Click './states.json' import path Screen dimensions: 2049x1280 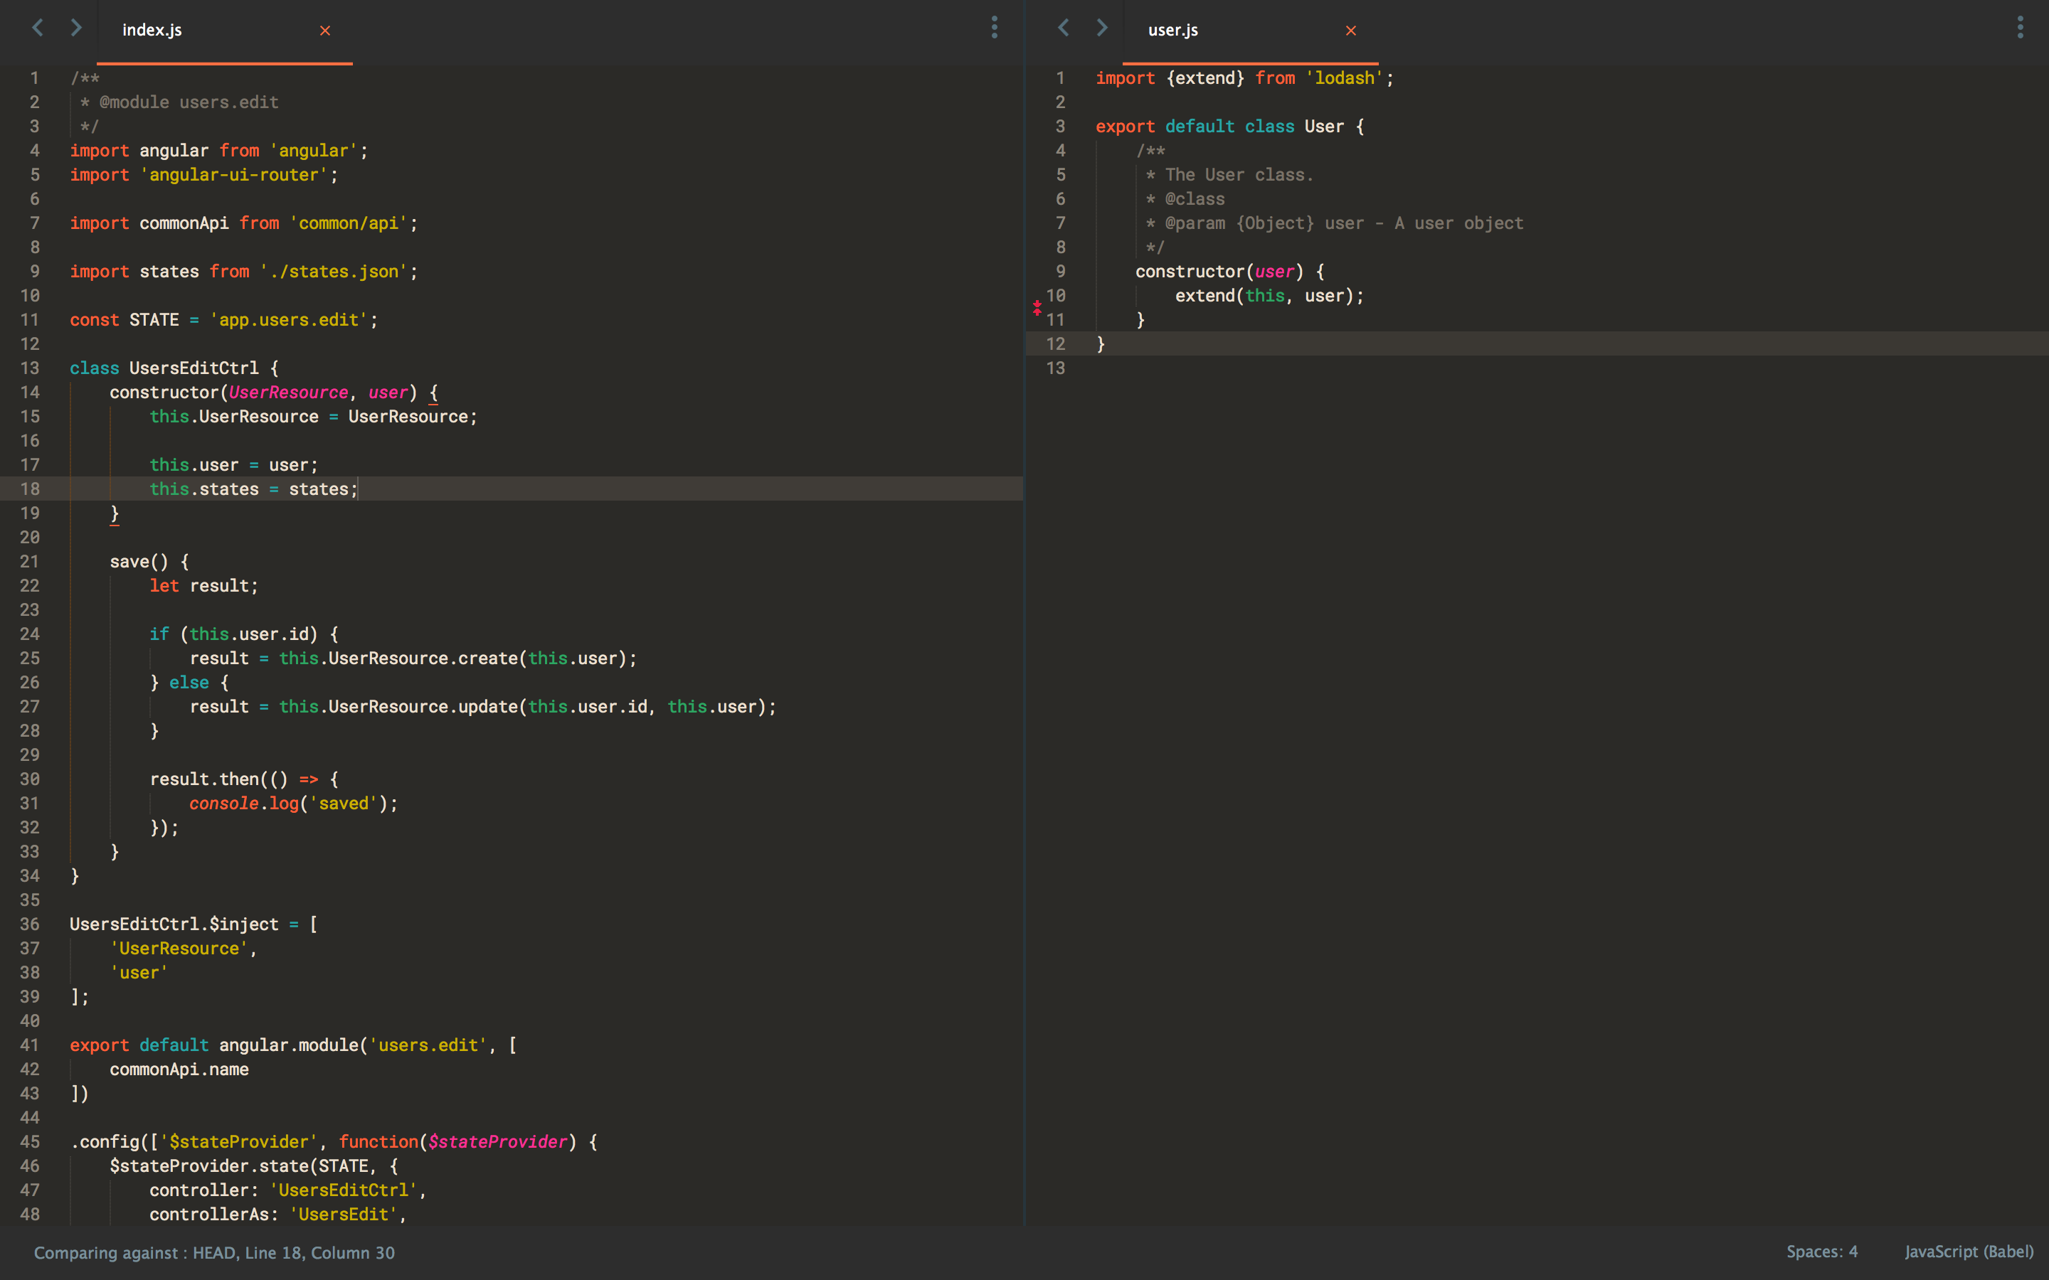click(334, 272)
